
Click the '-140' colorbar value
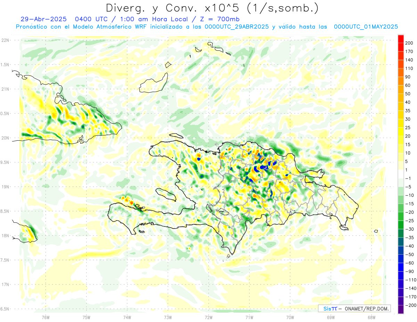411,289
